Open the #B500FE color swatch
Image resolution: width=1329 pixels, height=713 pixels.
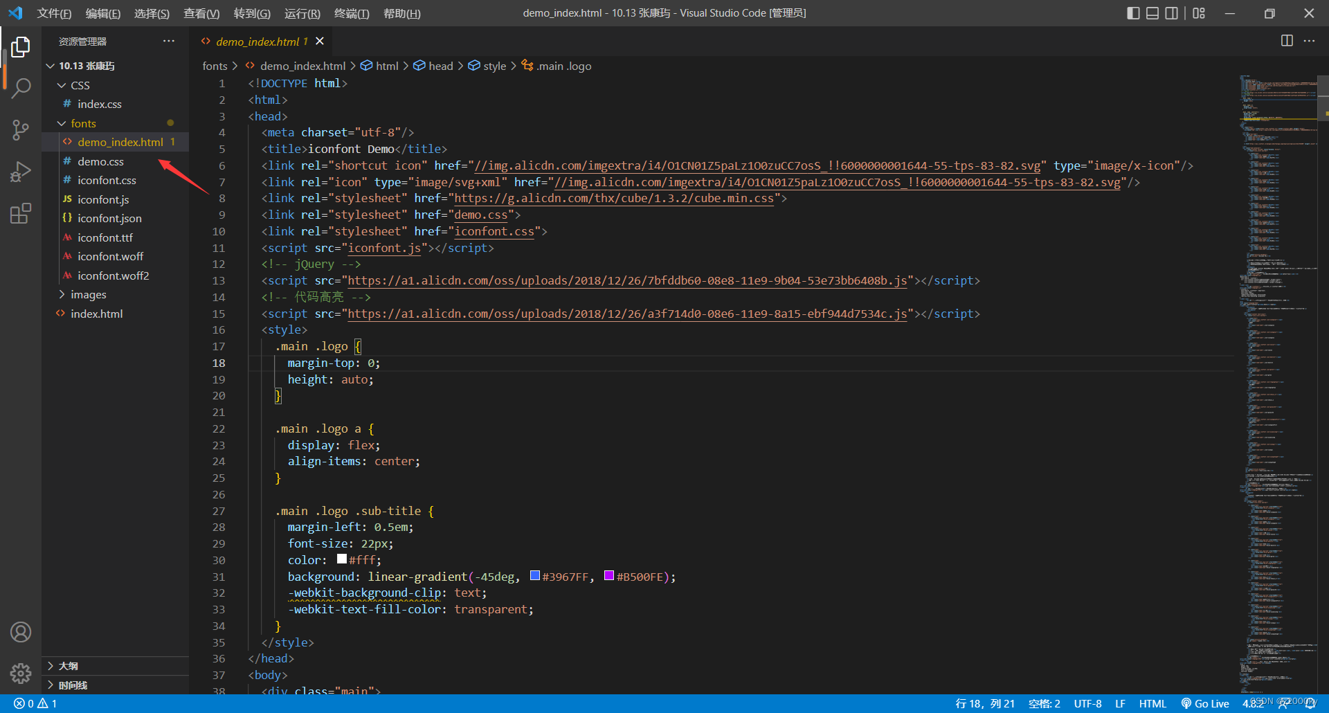(609, 575)
